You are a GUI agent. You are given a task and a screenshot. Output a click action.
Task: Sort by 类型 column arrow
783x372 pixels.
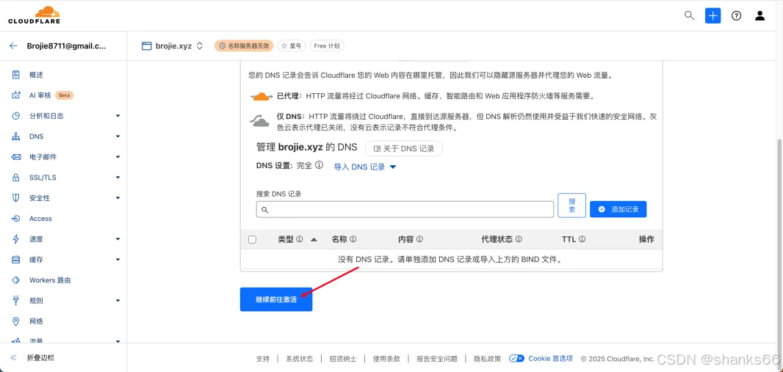point(314,239)
